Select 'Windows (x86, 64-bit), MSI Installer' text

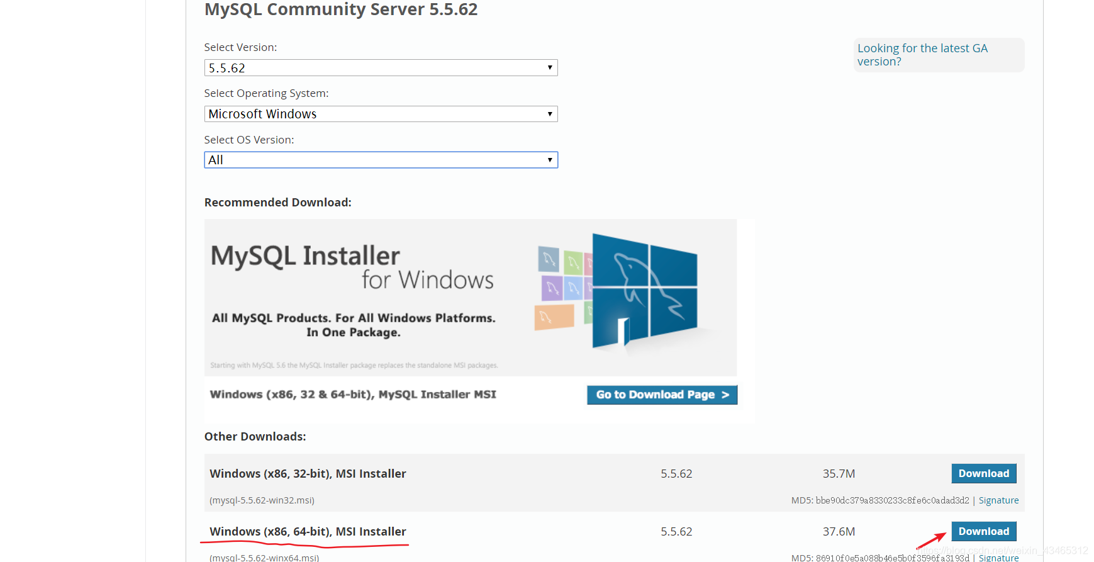tap(308, 531)
